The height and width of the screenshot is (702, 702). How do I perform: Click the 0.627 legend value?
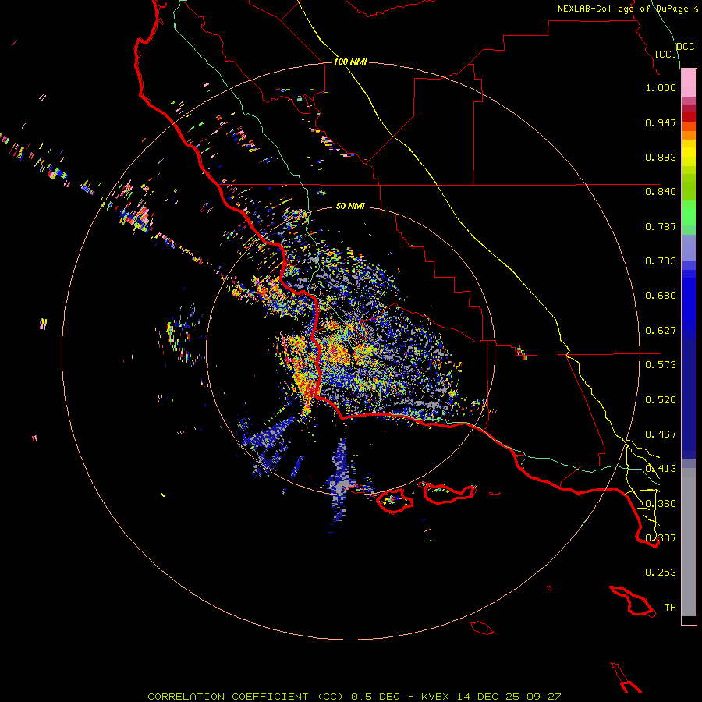(x=661, y=331)
